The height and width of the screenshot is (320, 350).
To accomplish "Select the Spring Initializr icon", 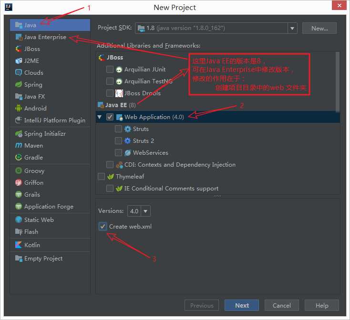I will pyautogui.click(x=19, y=133).
